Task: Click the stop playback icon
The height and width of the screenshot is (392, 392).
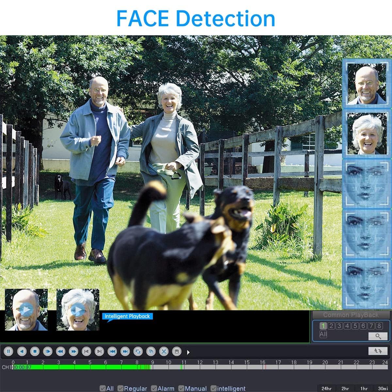Action: [35, 351]
